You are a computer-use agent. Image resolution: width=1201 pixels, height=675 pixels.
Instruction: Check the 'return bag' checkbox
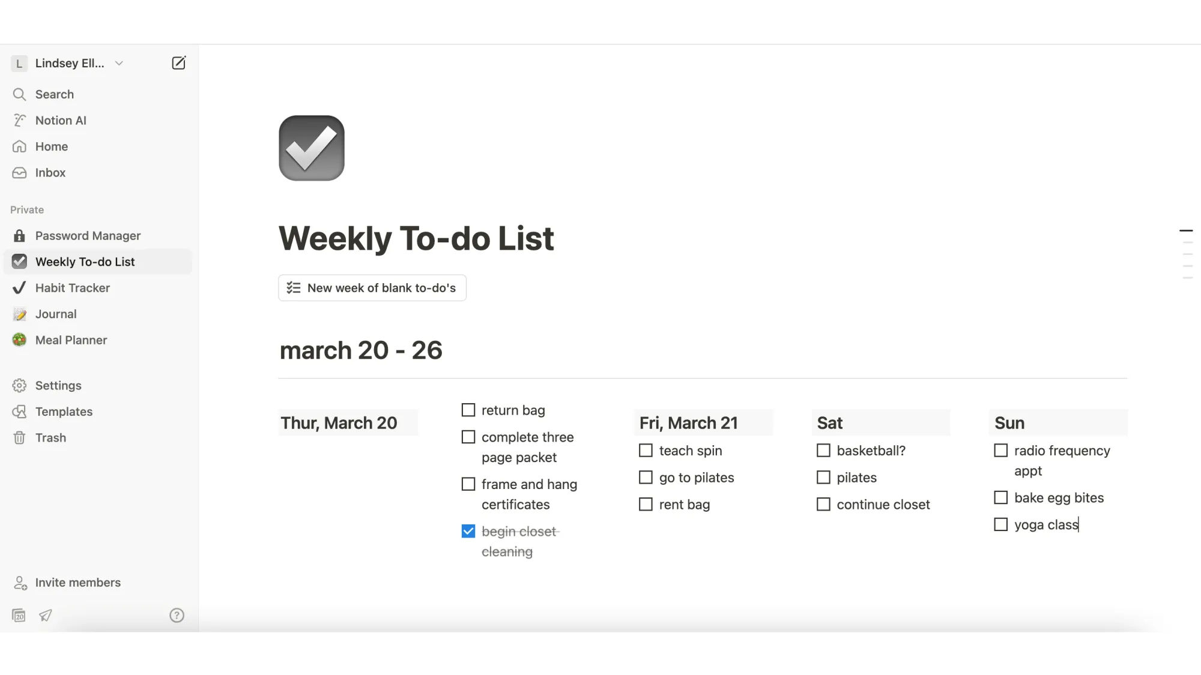pos(468,410)
